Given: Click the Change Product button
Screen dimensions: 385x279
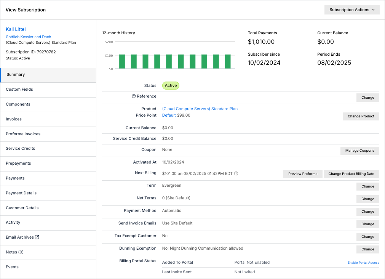Looking at the screenshot, I should [x=361, y=116].
